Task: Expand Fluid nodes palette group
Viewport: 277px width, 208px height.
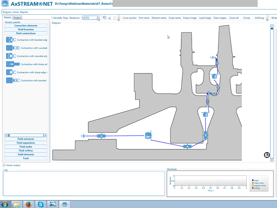Action: point(26,147)
